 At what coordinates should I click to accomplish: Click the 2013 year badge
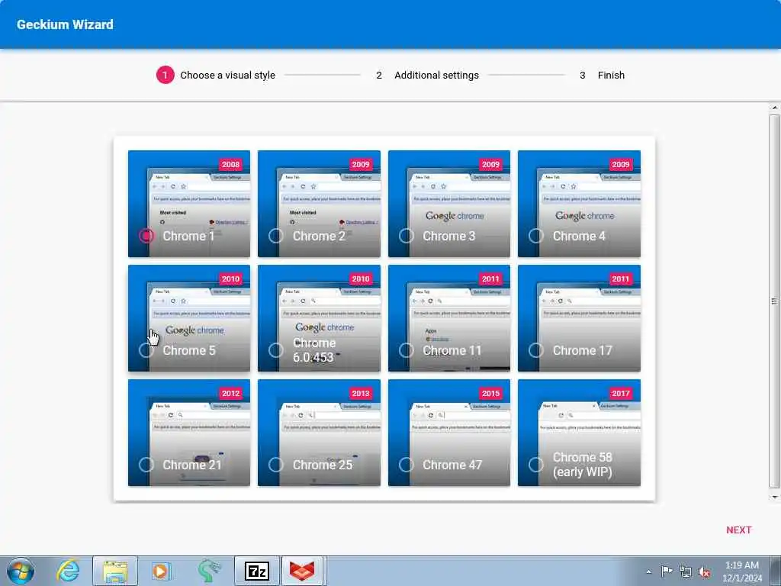tap(361, 393)
